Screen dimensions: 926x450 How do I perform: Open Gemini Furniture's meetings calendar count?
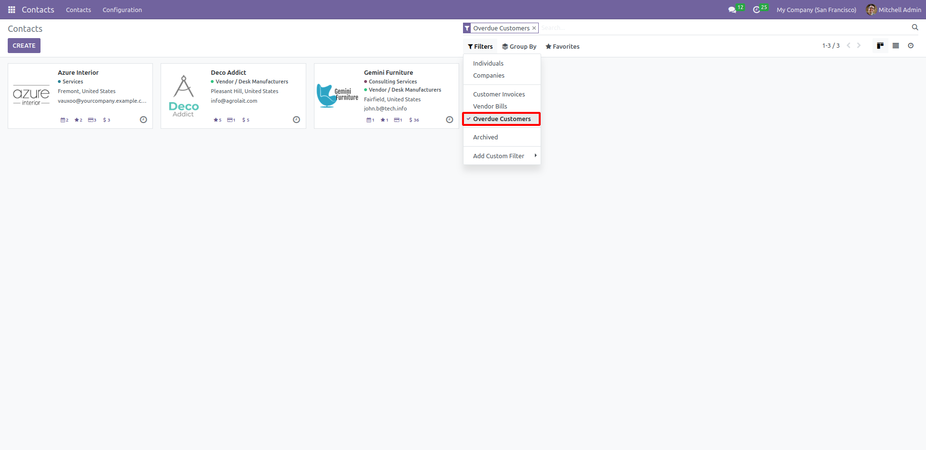click(x=370, y=120)
